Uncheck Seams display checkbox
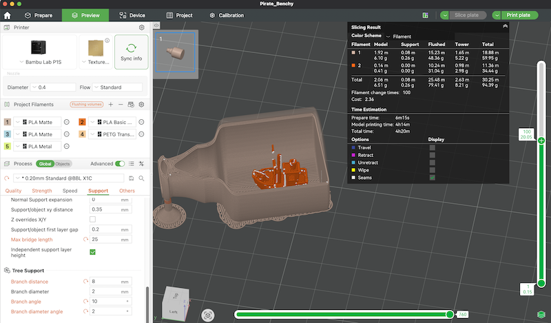 (433, 178)
